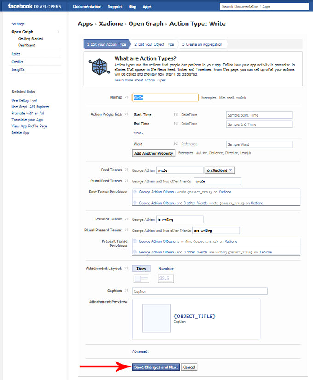
Task: Click help icon next to Plural Past Tense
Action: [x=126, y=181]
